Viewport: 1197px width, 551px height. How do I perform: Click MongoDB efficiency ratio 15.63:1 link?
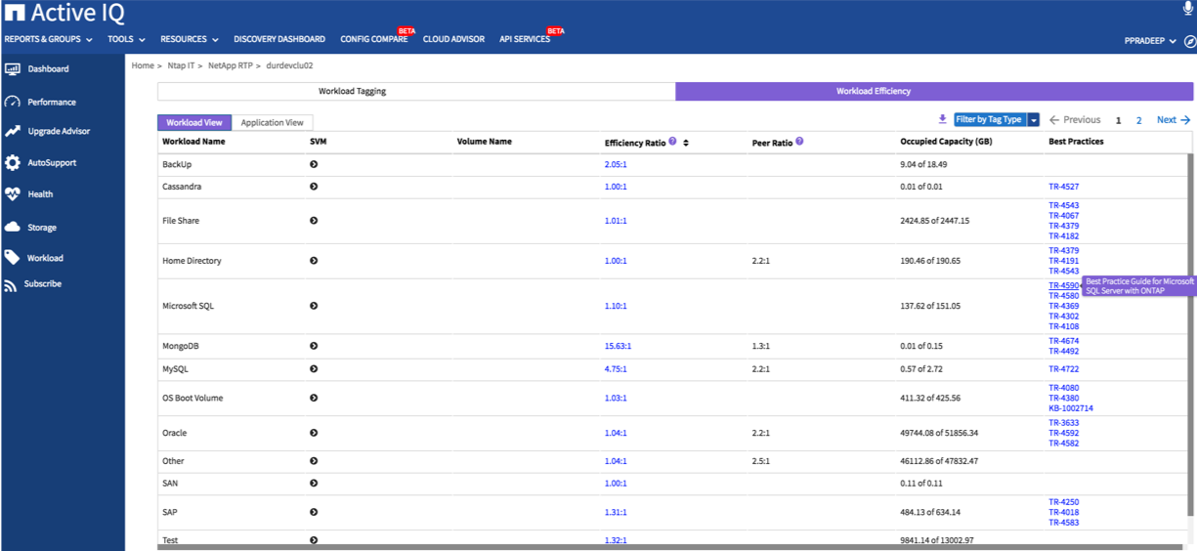(x=618, y=346)
